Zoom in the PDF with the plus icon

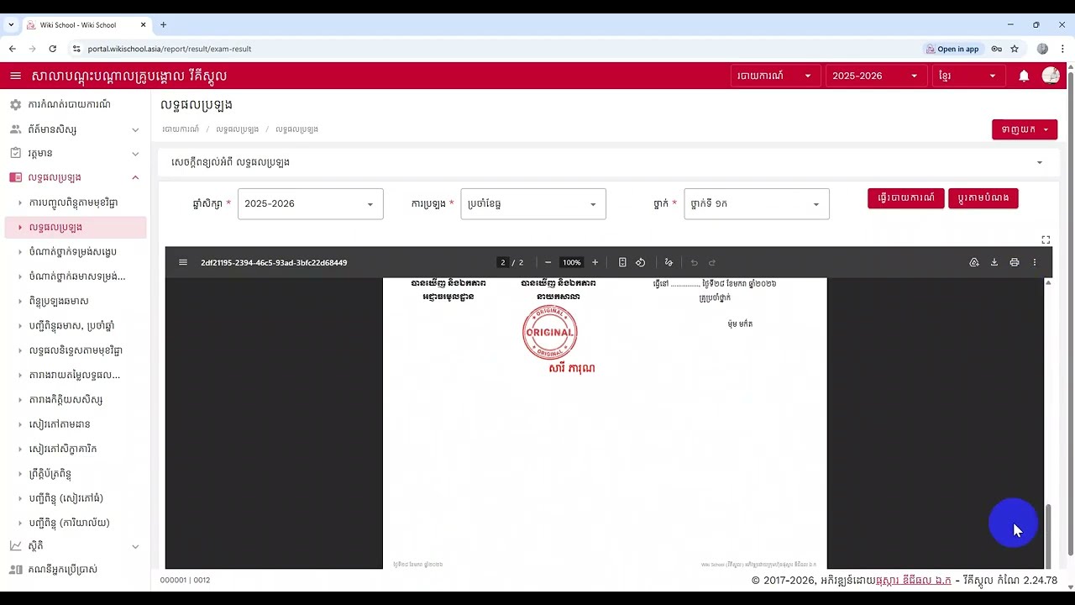(x=595, y=262)
